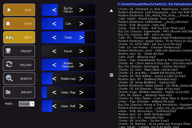Click the play triangle icon
The height and width of the screenshot is (128, 192).
pos(9,10)
